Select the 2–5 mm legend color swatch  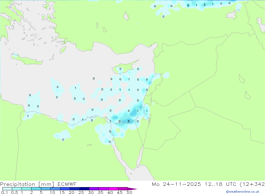(36, 189)
